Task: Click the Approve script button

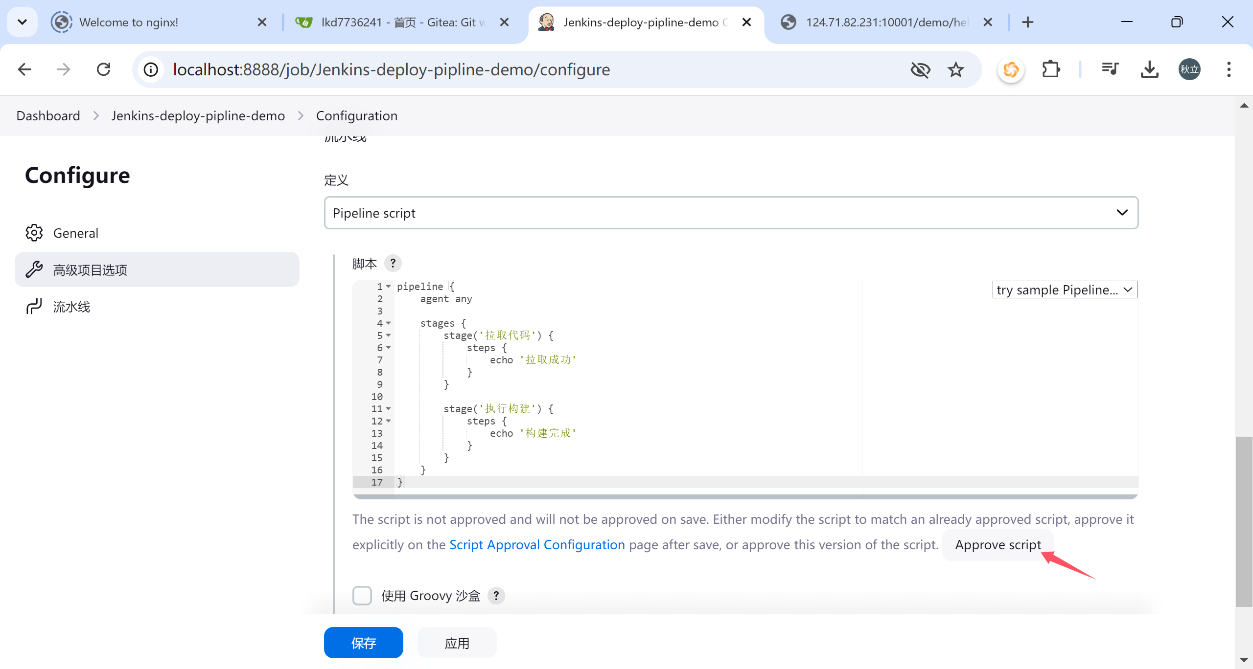Action: (998, 545)
